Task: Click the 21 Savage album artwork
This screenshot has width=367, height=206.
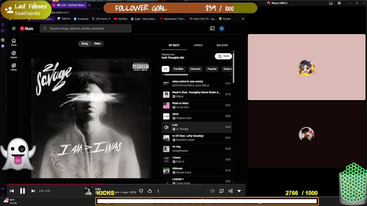Action: [91, 118]
